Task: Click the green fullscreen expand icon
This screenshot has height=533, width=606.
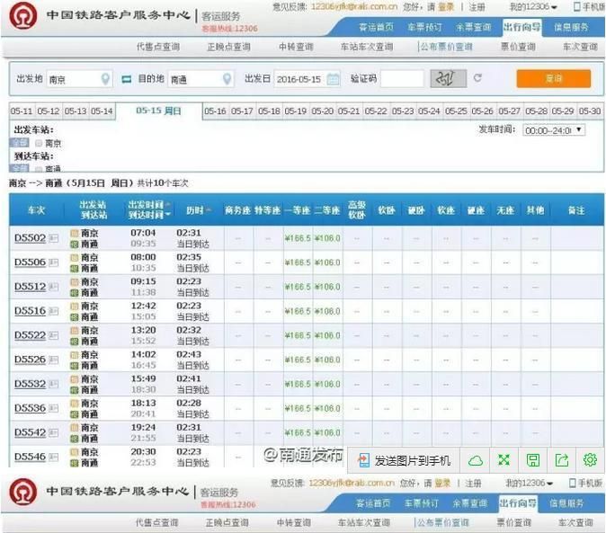Action: coord(504,460)
